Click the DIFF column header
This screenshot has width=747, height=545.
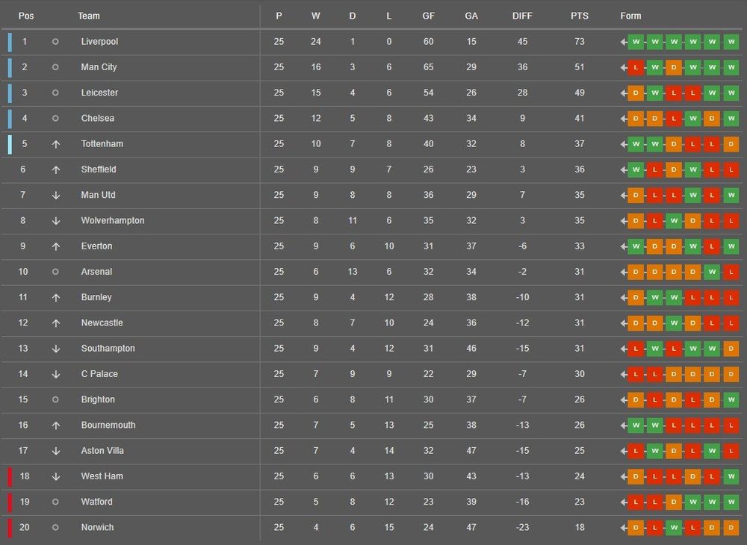tap(523, 16)
